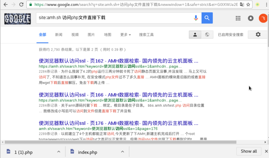Click the index.php file icon

click(72, 151)
